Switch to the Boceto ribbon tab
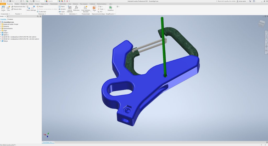268x146 pixels. click(31, 4)
